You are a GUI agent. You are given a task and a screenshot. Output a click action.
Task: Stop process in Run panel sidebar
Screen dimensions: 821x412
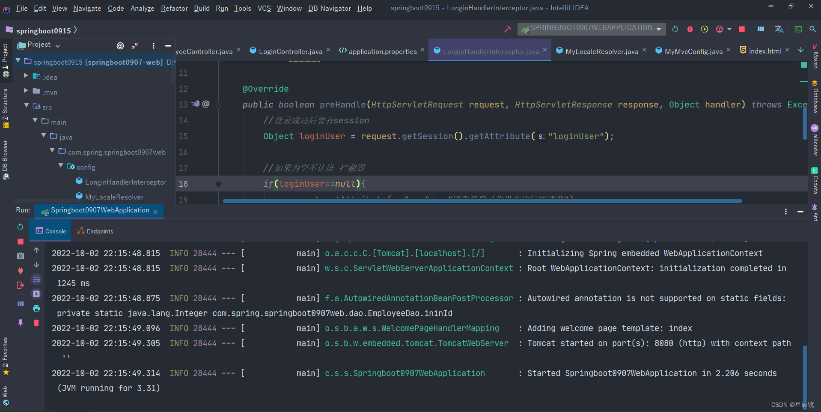[x=20, y=242]
